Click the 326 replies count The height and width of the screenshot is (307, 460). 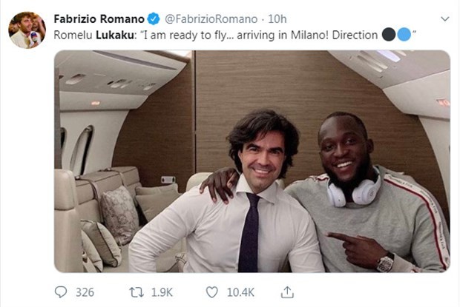pyautogui.click(x=85, y=292)
